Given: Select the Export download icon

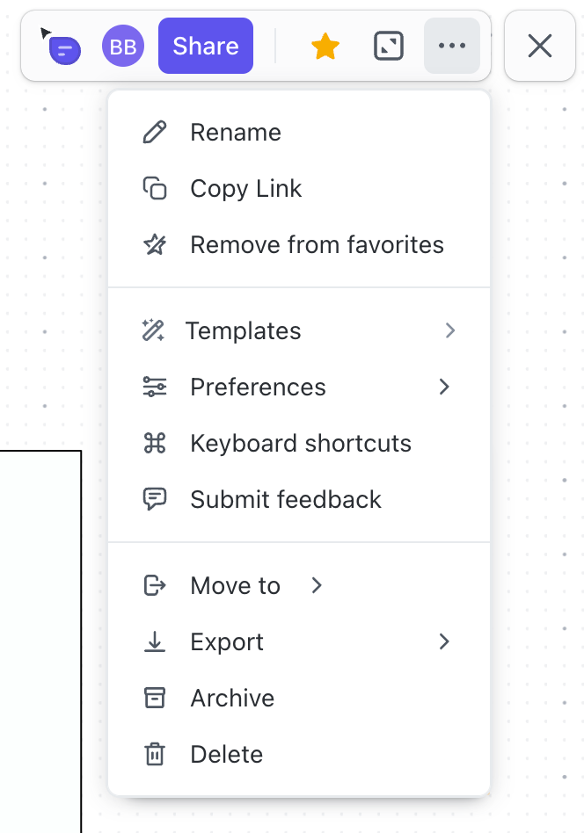Looking at the screenshot, I should (x=155, y=641).
